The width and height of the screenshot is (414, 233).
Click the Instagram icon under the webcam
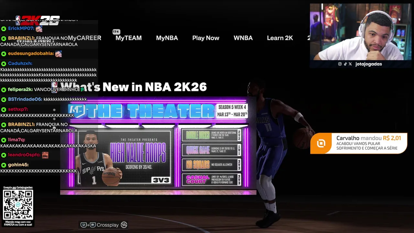pos(340,64)
